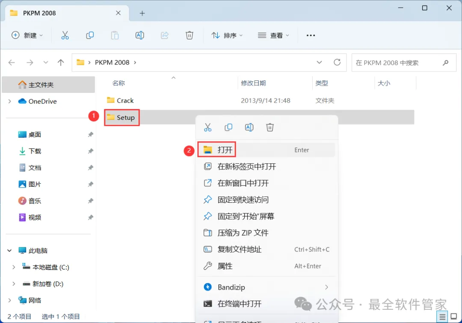Click the chevron after PKPM 2008 breadcrumb
Viewport: 462px width, 323px height.
point(135,62)
